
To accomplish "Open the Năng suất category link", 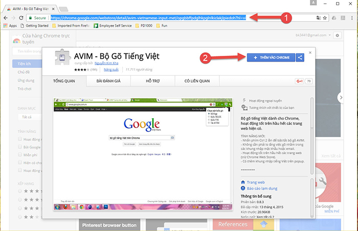I will pyautogui.click(x=111, y=70).
